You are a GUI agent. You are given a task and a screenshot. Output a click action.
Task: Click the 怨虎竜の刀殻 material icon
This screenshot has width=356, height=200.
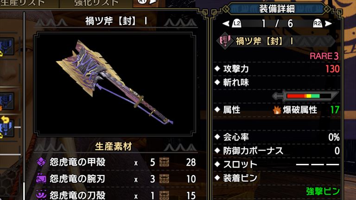[x=41, y=195]
